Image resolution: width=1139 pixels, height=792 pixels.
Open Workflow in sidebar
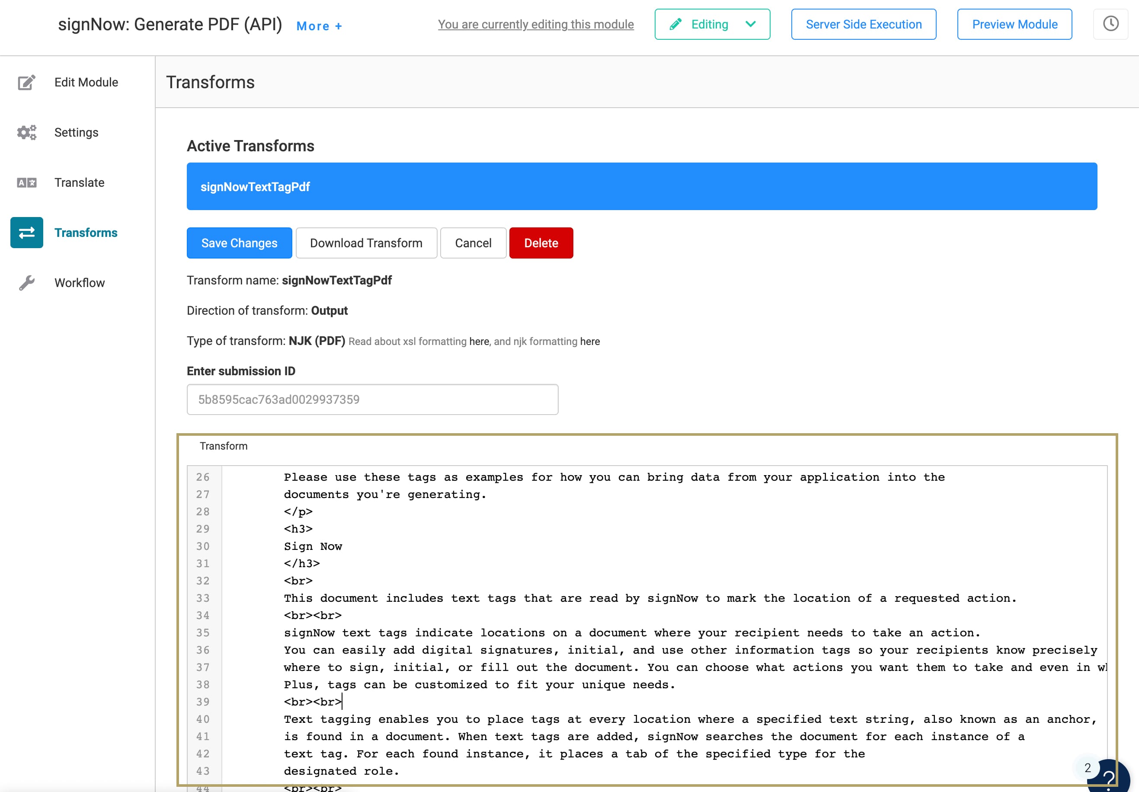[80, 283]
